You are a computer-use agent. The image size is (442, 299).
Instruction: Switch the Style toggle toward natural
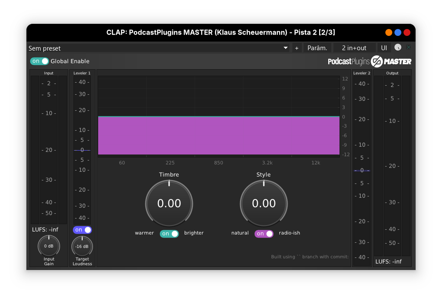pyautogui.click(x=264, y=233)
